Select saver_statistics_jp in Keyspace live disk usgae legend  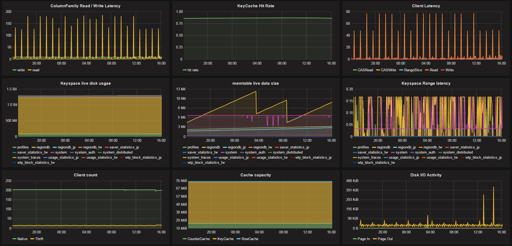pos(124,147)
